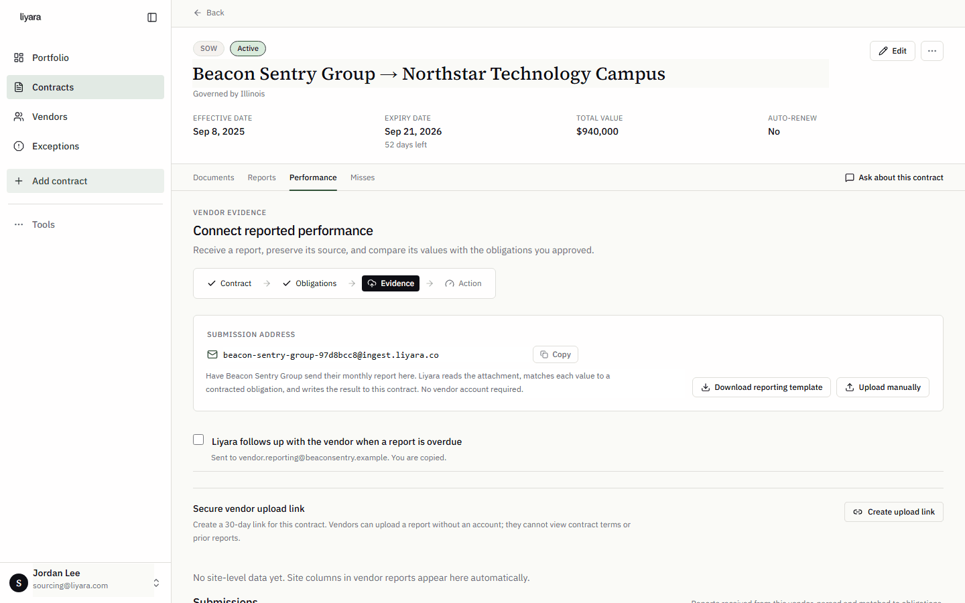Open the Misses tab
965x603 pixels.
(x=363, y=178)
